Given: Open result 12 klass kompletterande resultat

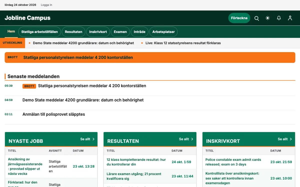Looking at the screenshot, I should click(136, 162).
